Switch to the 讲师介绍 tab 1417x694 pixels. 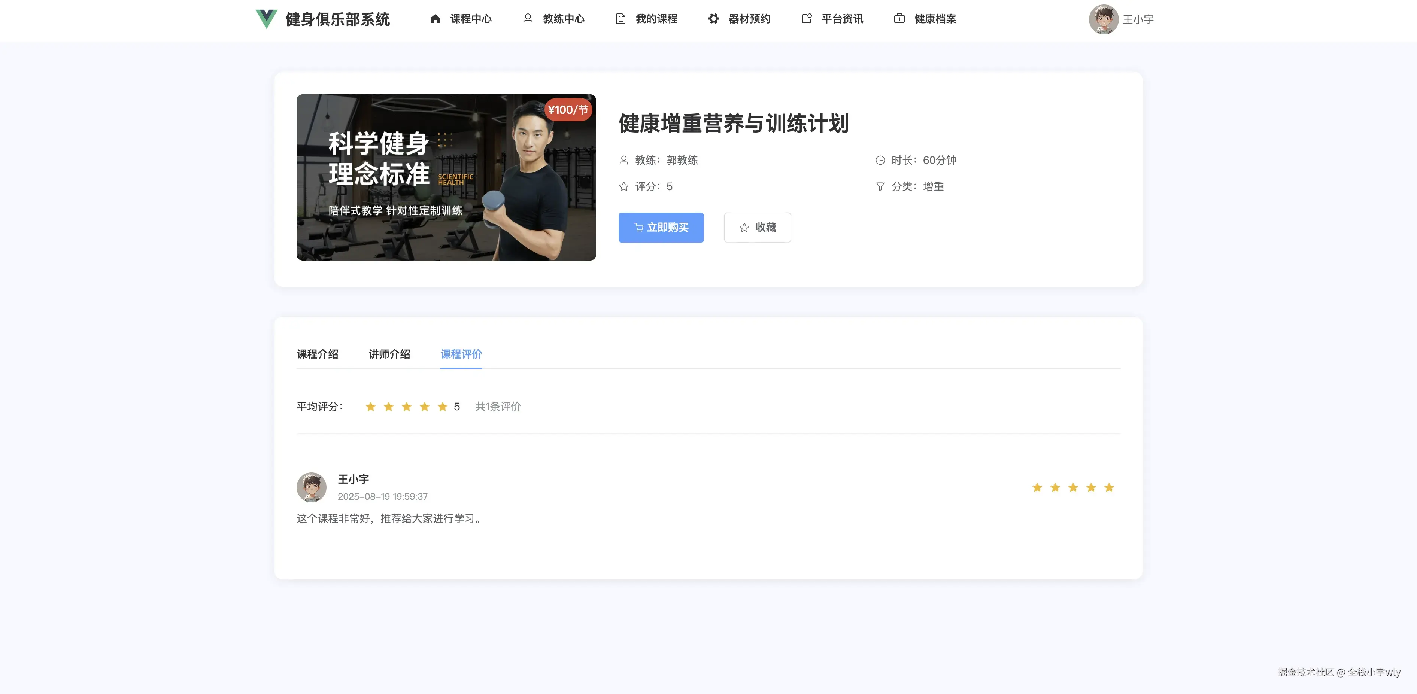point(389,354)
